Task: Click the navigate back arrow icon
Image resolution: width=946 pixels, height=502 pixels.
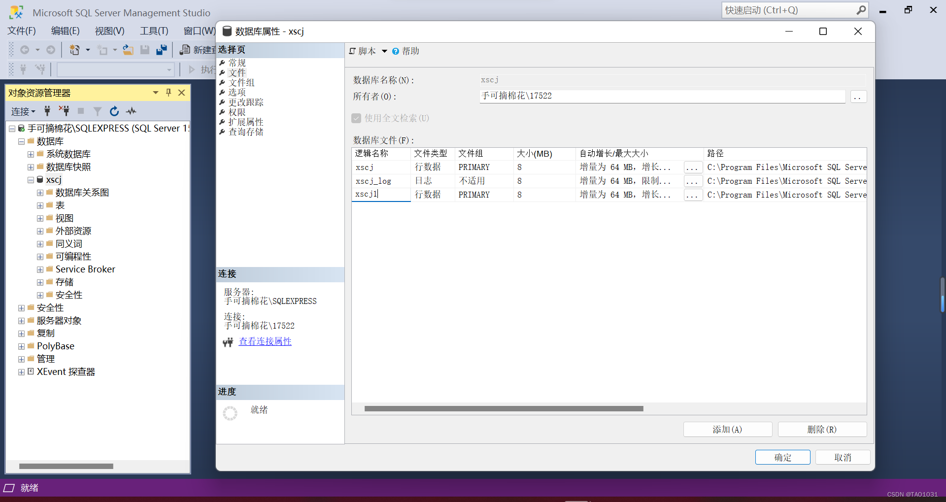Action: tap(25, 50)
